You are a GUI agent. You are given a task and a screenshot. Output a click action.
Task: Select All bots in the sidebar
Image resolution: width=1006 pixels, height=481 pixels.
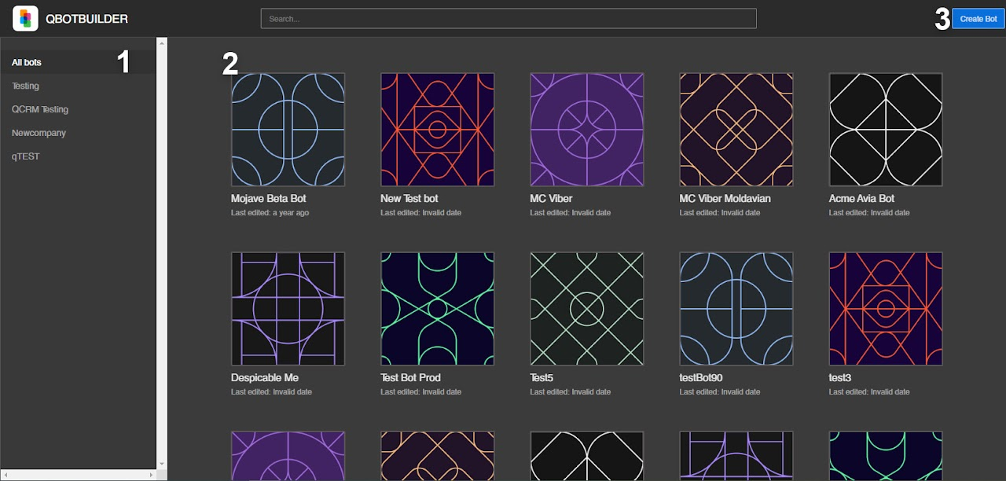[x=27, y=62]
